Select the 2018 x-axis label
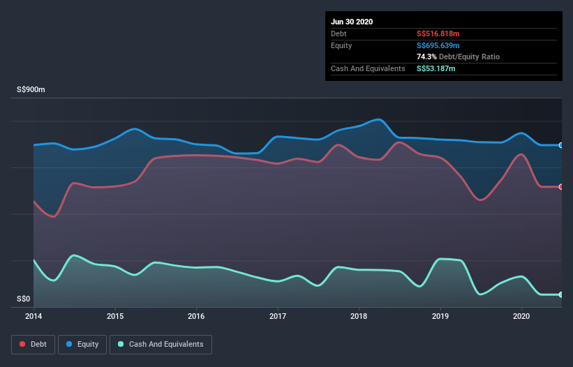 coord(359,316)
